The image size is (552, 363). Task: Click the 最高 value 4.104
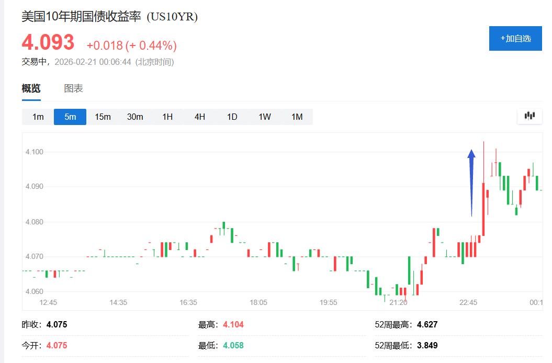(233, 324)
